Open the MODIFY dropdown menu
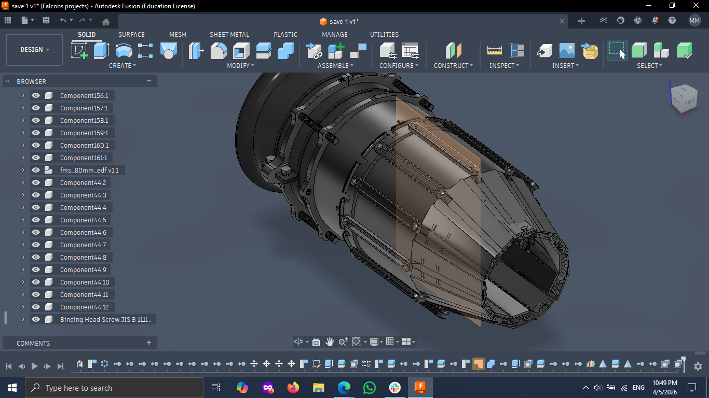Viewport: 709px width, 398px height. pyautogui.click(x=241, y=66)
